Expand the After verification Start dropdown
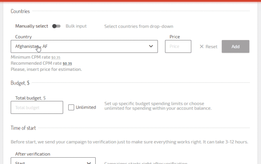This screenshot has width=261, height=164. point(53,162)
